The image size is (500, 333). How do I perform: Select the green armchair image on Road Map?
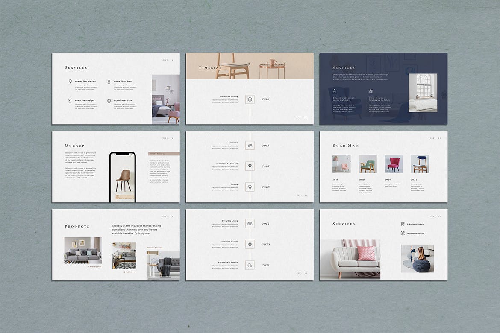pyautogui.click(x=368, y=164)
